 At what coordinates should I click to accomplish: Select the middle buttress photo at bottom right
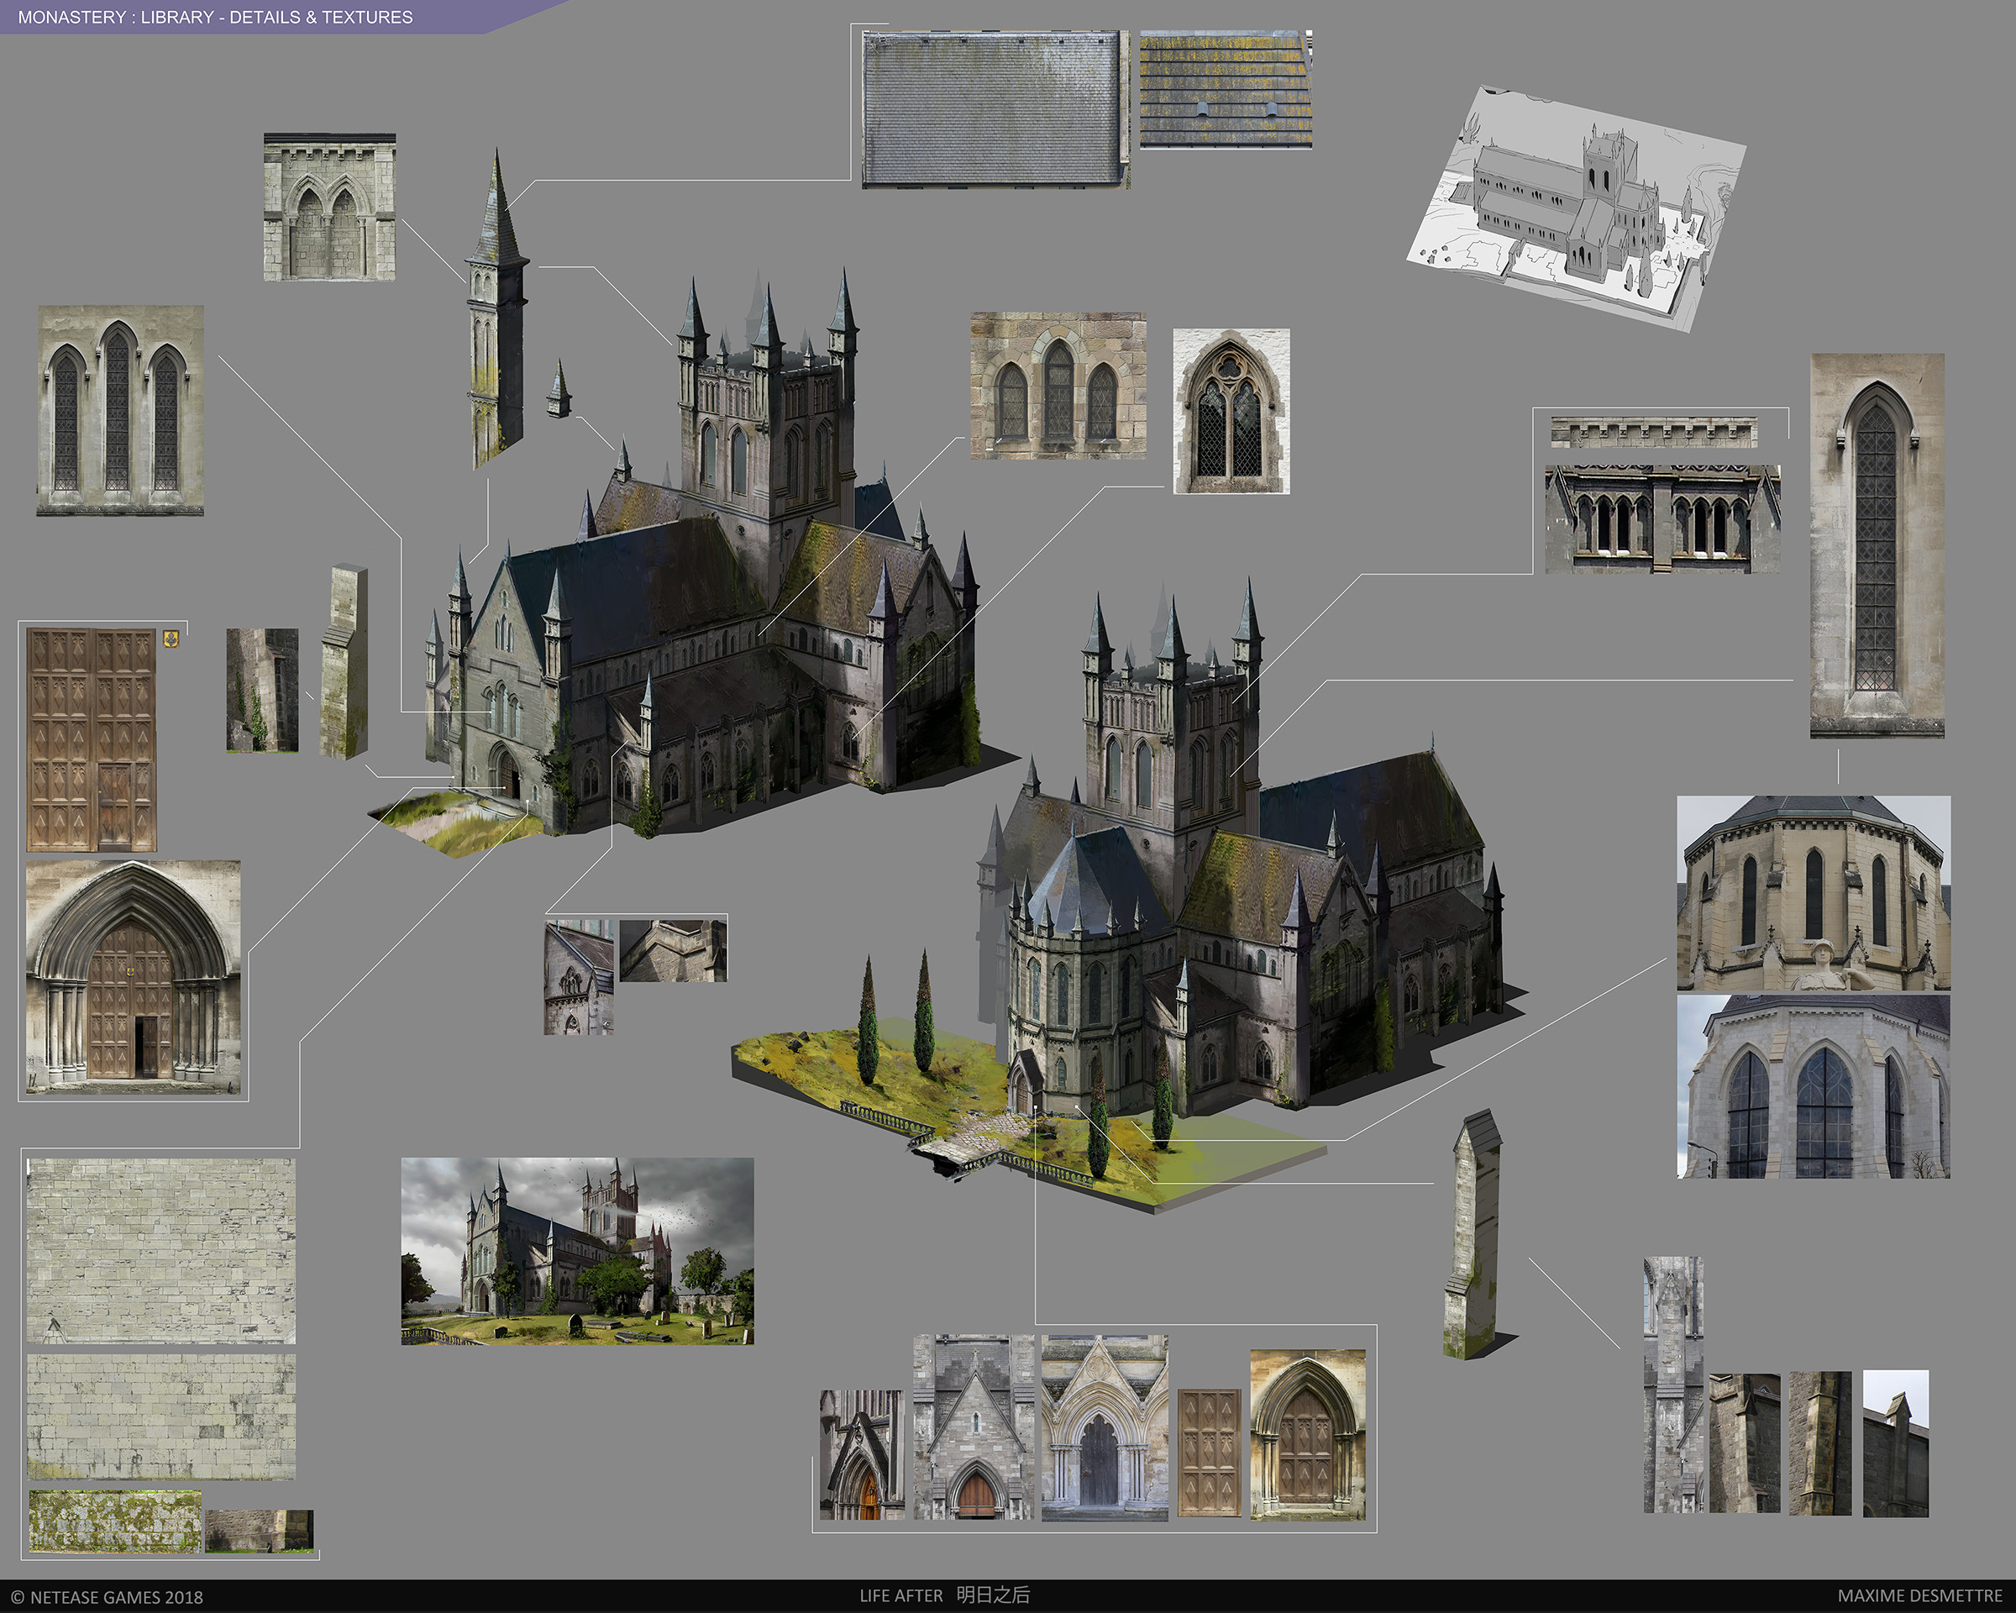point(1819,1442)
